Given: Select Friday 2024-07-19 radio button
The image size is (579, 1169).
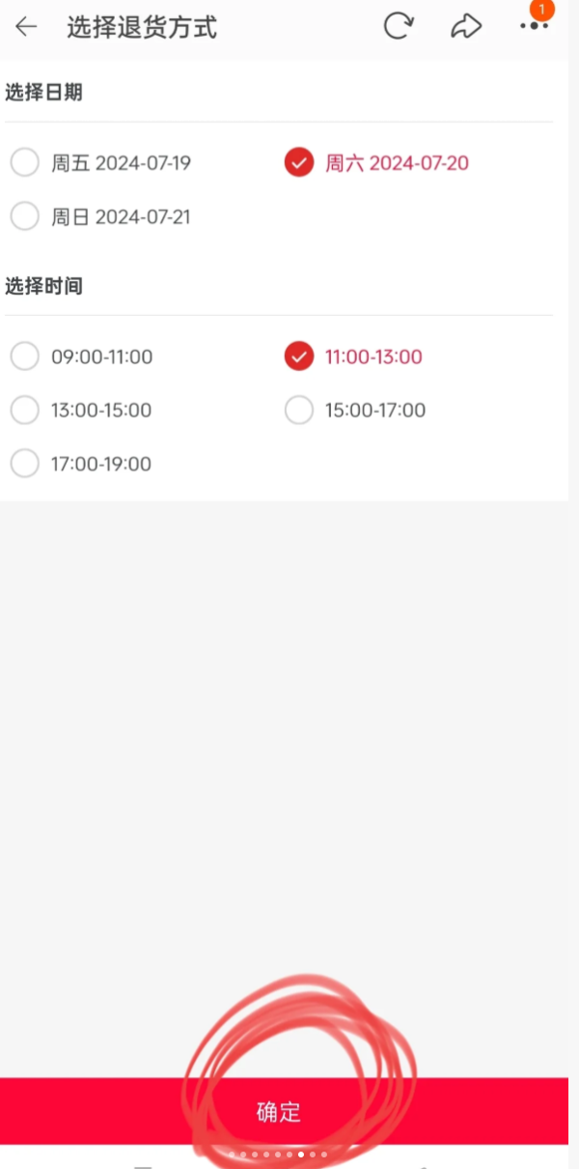Looking at the screenshot, I should (25, 163).
